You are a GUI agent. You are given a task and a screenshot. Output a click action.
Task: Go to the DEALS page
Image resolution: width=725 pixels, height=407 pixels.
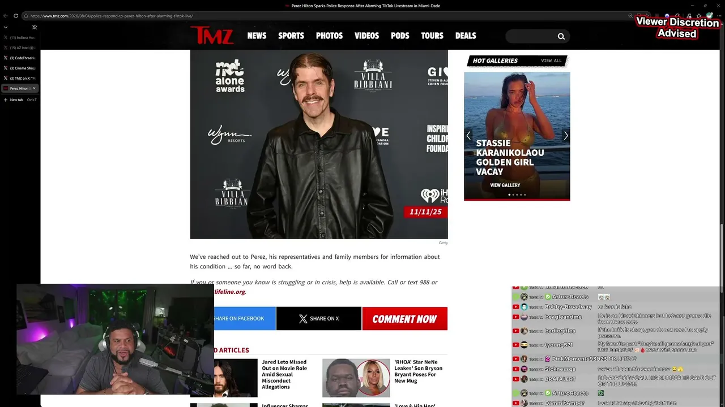click(x=466, y=36)
